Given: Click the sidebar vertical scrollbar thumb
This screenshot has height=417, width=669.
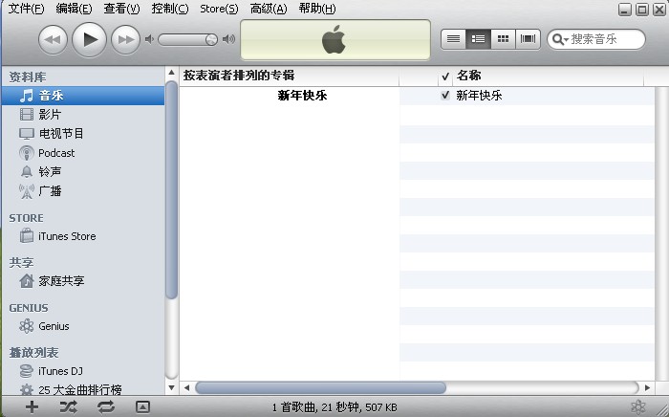Looking at the screenshot, I should click(x=171, y=190).
